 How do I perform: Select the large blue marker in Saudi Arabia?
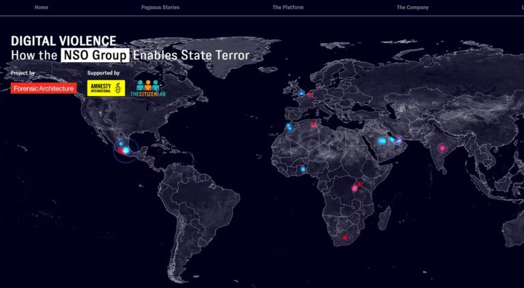[382, 141]
